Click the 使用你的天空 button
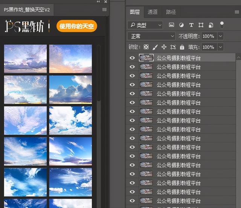Image resolution: width=241 pixels, height=208 pixels. 77,26
